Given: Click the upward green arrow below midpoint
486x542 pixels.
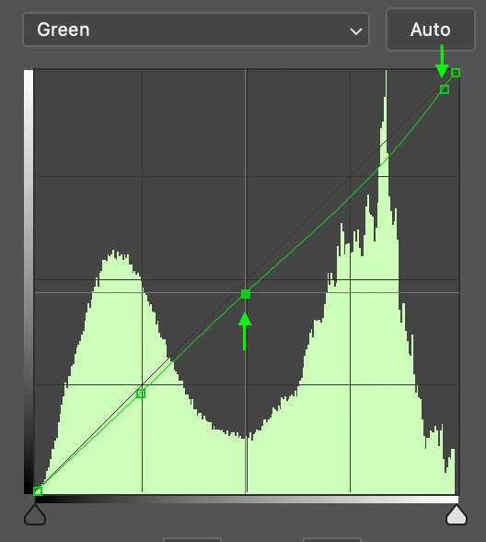Looking at the screenshot, I should [245, 331].
